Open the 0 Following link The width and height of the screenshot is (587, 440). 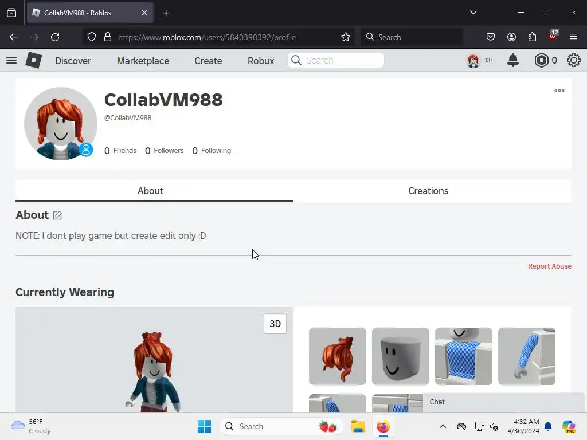pos(212,151)
